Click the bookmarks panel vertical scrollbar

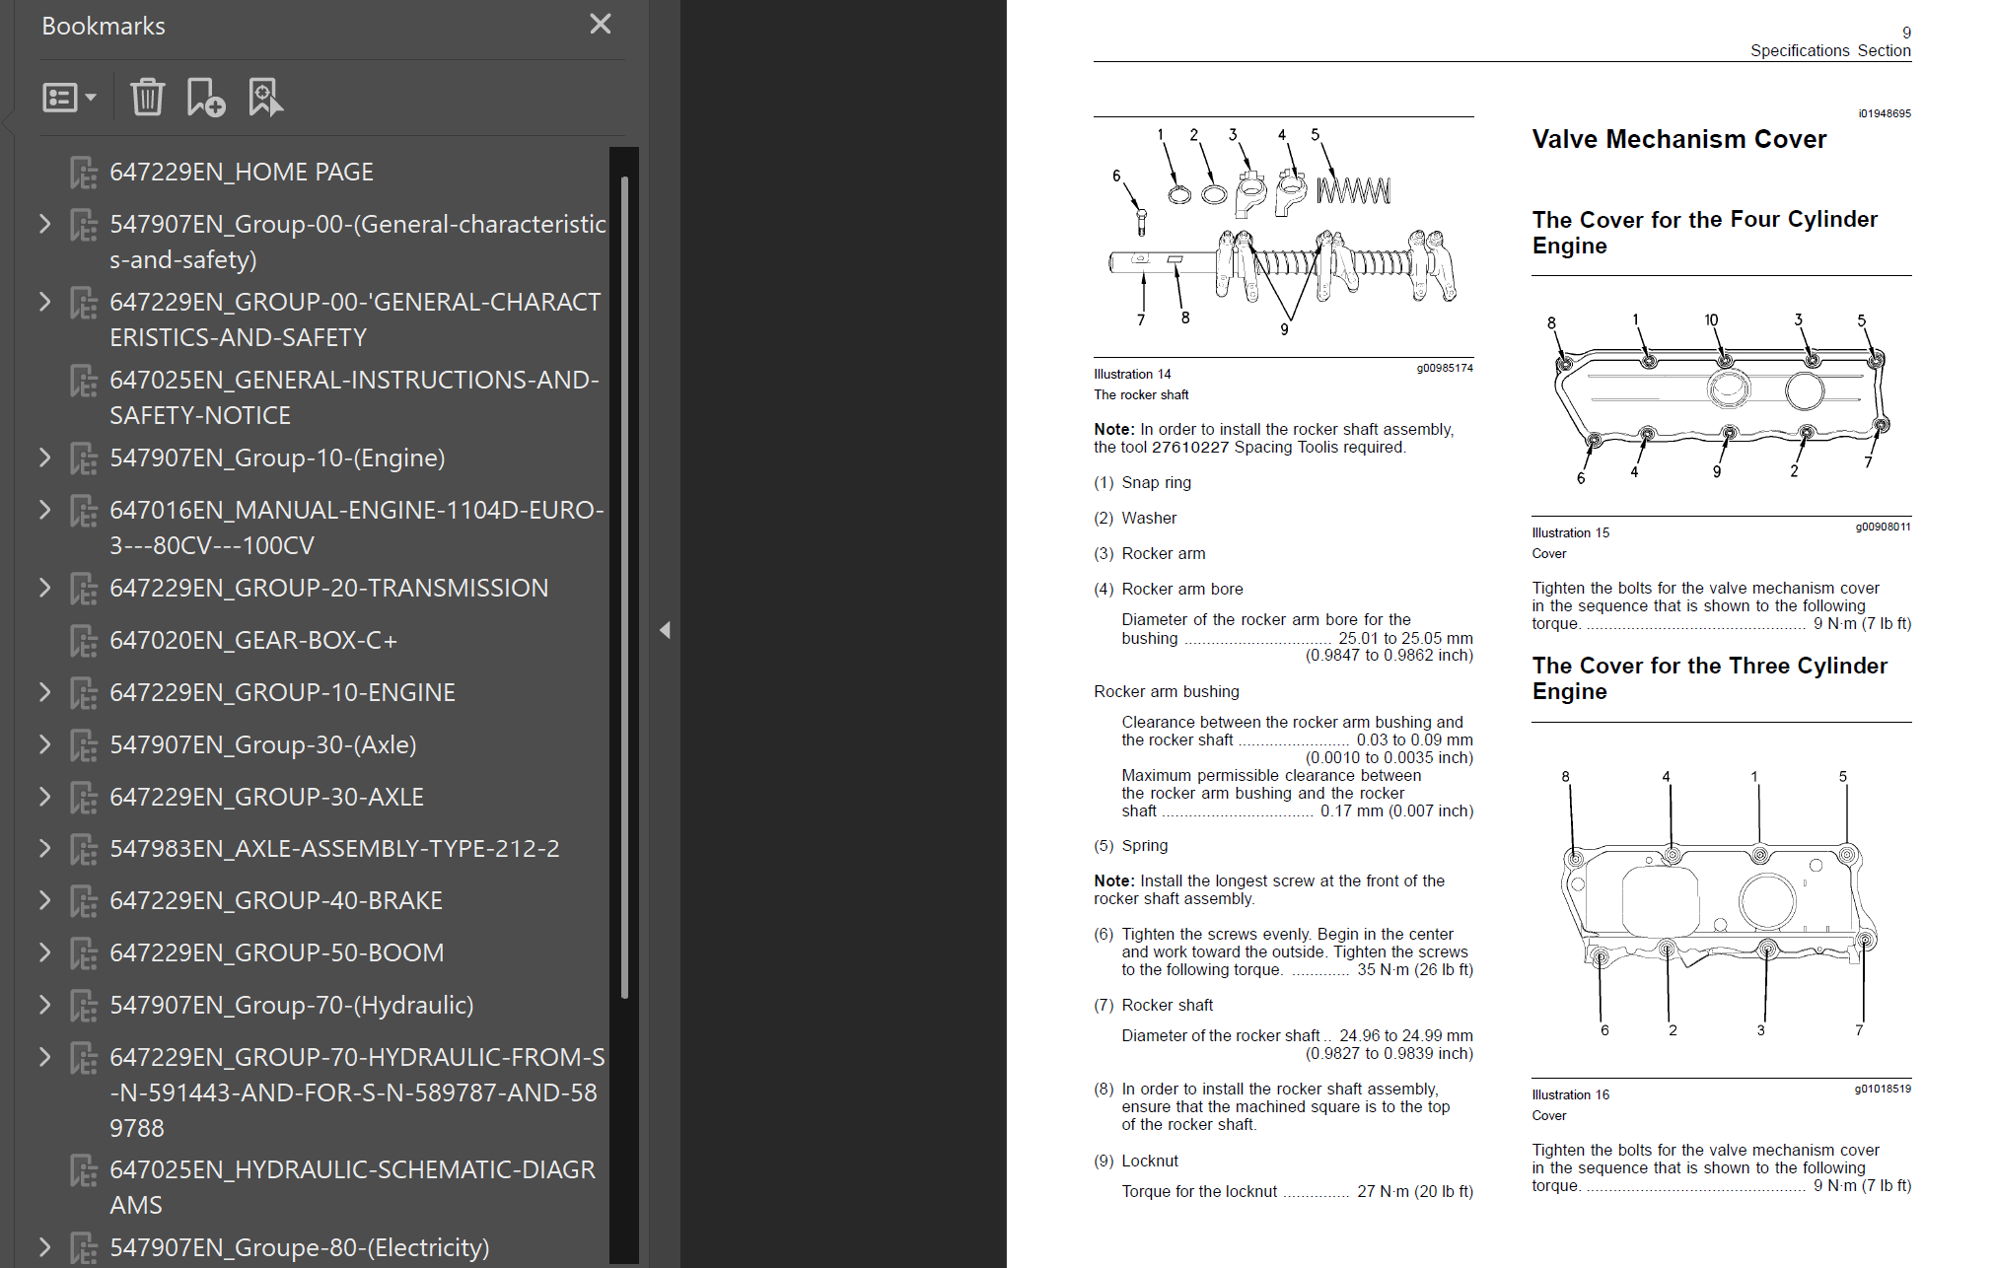[x=624, y=588]
